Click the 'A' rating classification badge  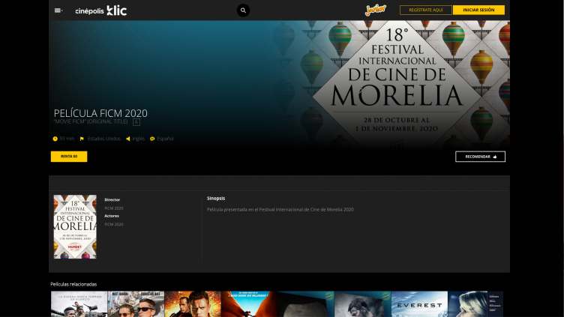pos(136,122)
